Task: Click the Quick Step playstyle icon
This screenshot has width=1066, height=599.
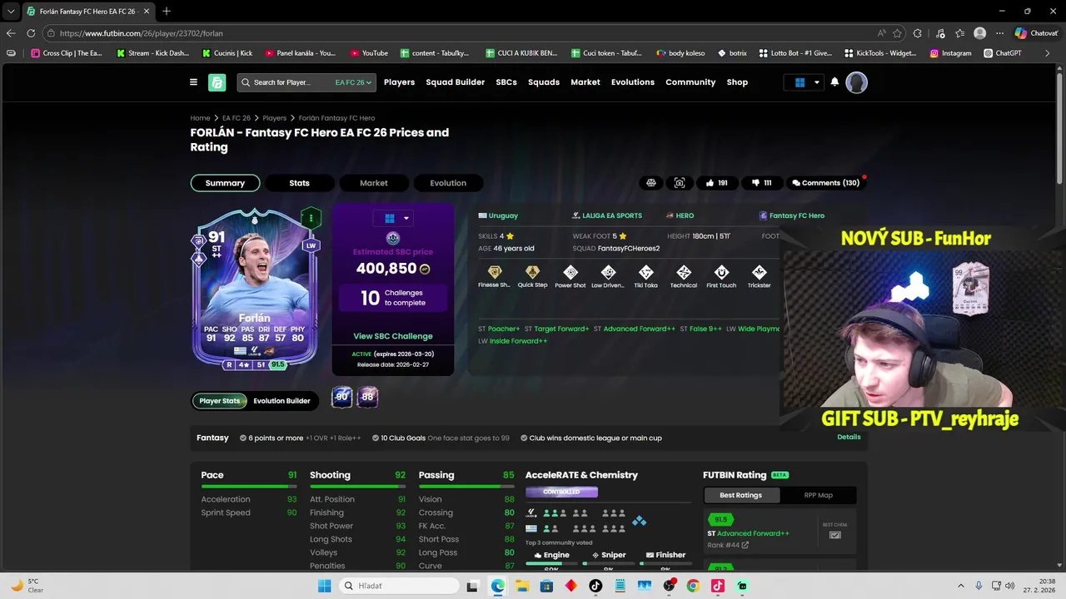Action: click(532, 273)
